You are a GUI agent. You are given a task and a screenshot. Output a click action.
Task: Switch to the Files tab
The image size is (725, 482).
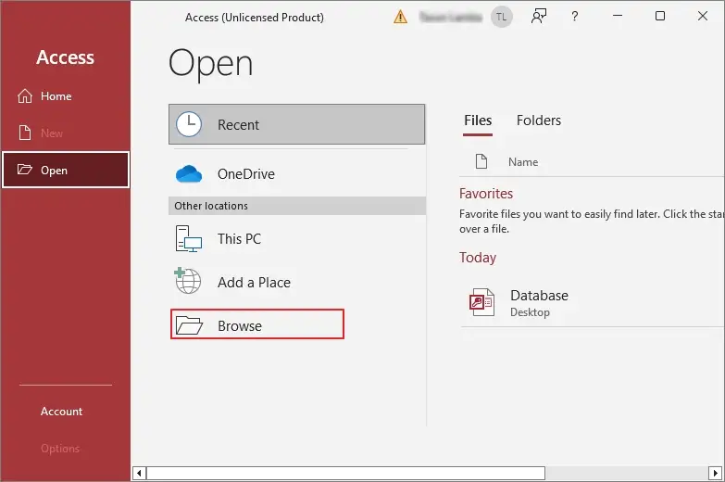coord(478,120)
